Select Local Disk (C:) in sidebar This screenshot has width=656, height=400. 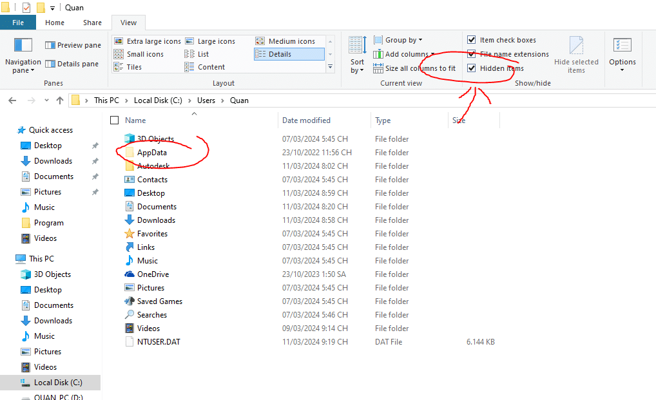[57, 383]
